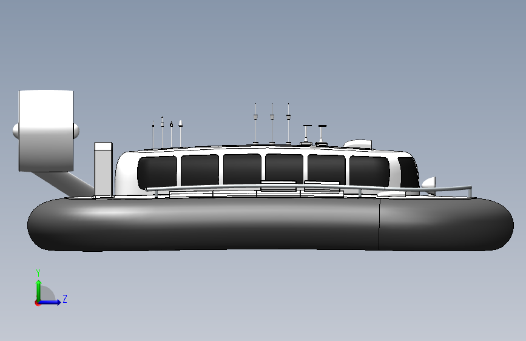This screenshot has height=341, width=526.
Task: Select the front windshield of the hovercraft cabin
Action: (408, 172)
